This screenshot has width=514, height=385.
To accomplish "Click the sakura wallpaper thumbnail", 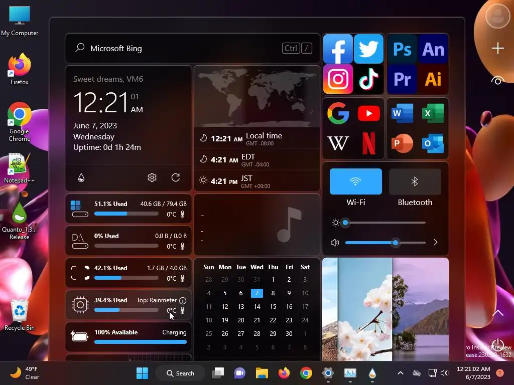I will click(385, 309).
